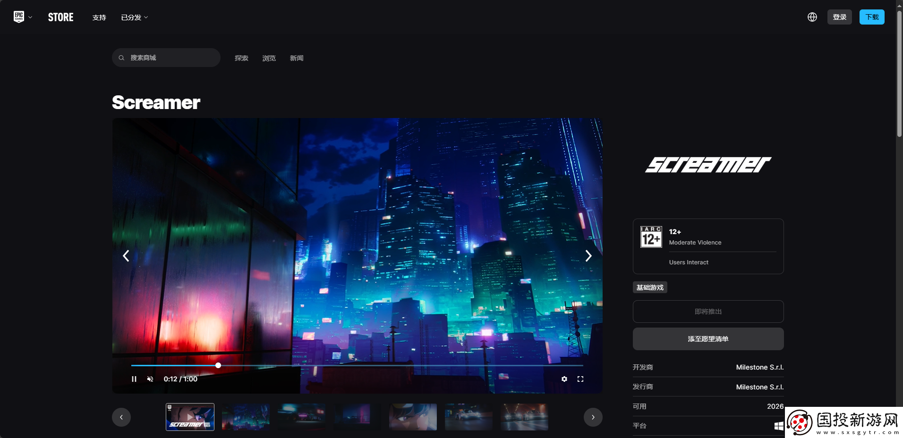Screen dimensions: 903x438
Task: Click the Users Interact rating text
Action: [689, 262]
